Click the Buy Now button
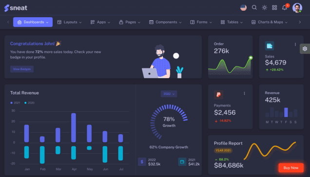Viewport: 310px width, 177px height. pos(291,168)
